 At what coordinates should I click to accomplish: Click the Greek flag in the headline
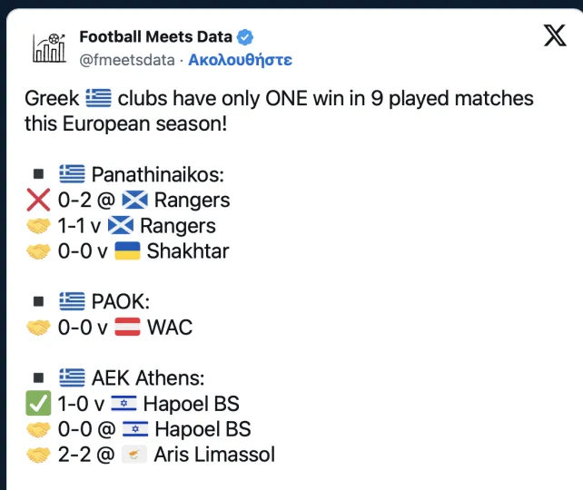[99, 98]
